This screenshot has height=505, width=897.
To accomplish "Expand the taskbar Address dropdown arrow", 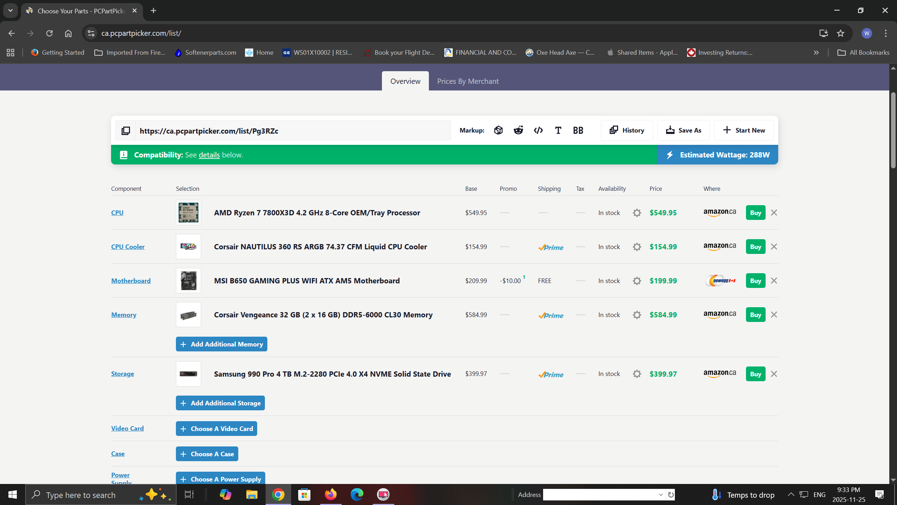I will coord(660,495).
